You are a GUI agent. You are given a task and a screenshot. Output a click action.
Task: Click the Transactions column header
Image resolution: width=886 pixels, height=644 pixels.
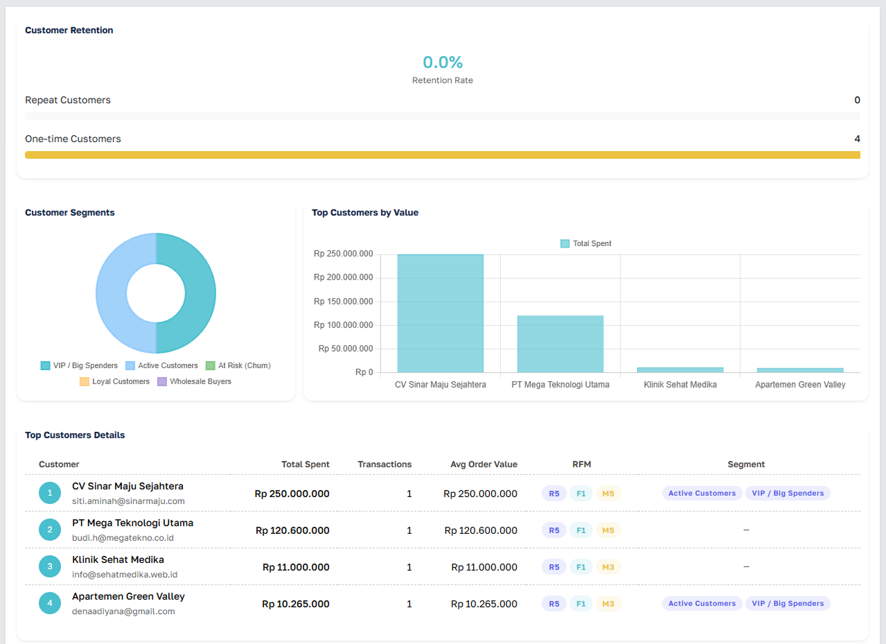point(384,464)
